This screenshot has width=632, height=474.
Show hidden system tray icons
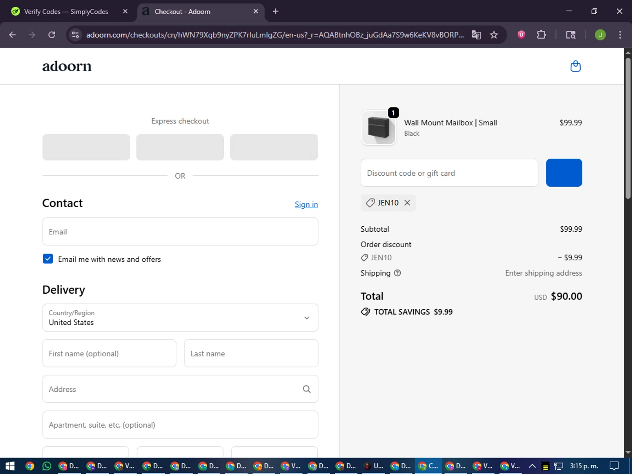click(532, 466)
